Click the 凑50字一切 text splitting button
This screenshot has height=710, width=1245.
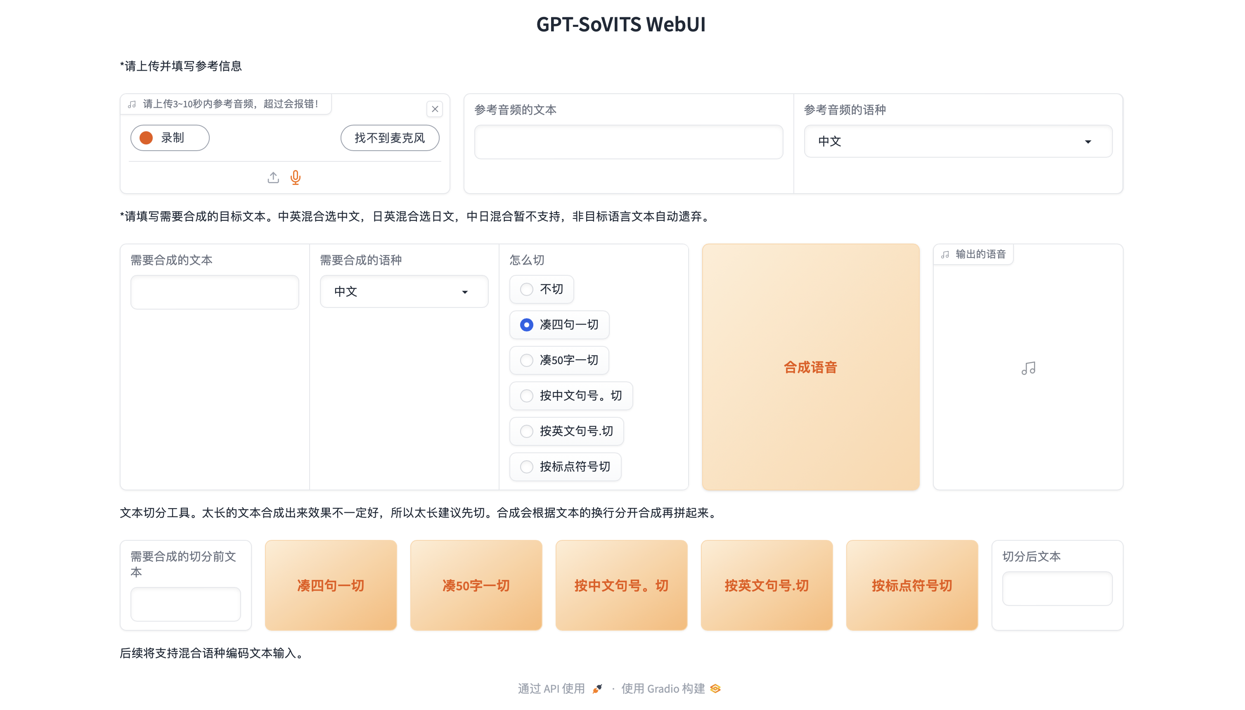point(476,585)
